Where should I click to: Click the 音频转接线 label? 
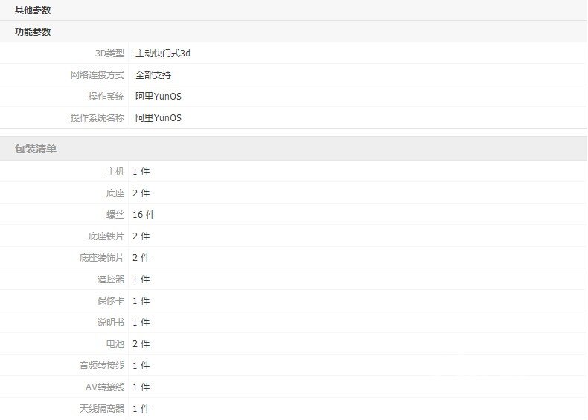(x=102, y=365)
